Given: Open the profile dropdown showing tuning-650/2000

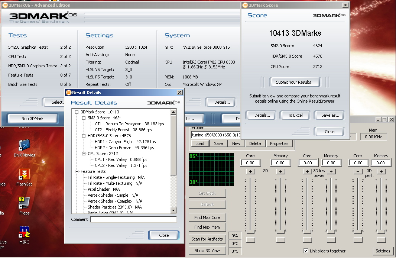Looking at the screenshot, I should 216,135.
